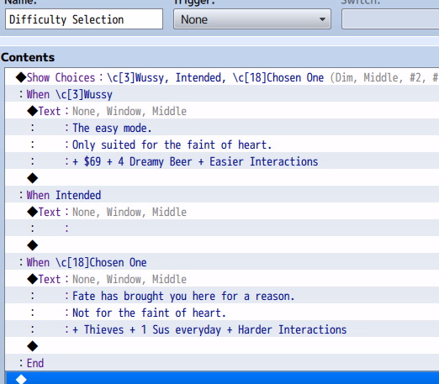The width and height of the screenshot is (439, 384).
Task: Click the disabled Switch field
Action: tap(390, 19)
